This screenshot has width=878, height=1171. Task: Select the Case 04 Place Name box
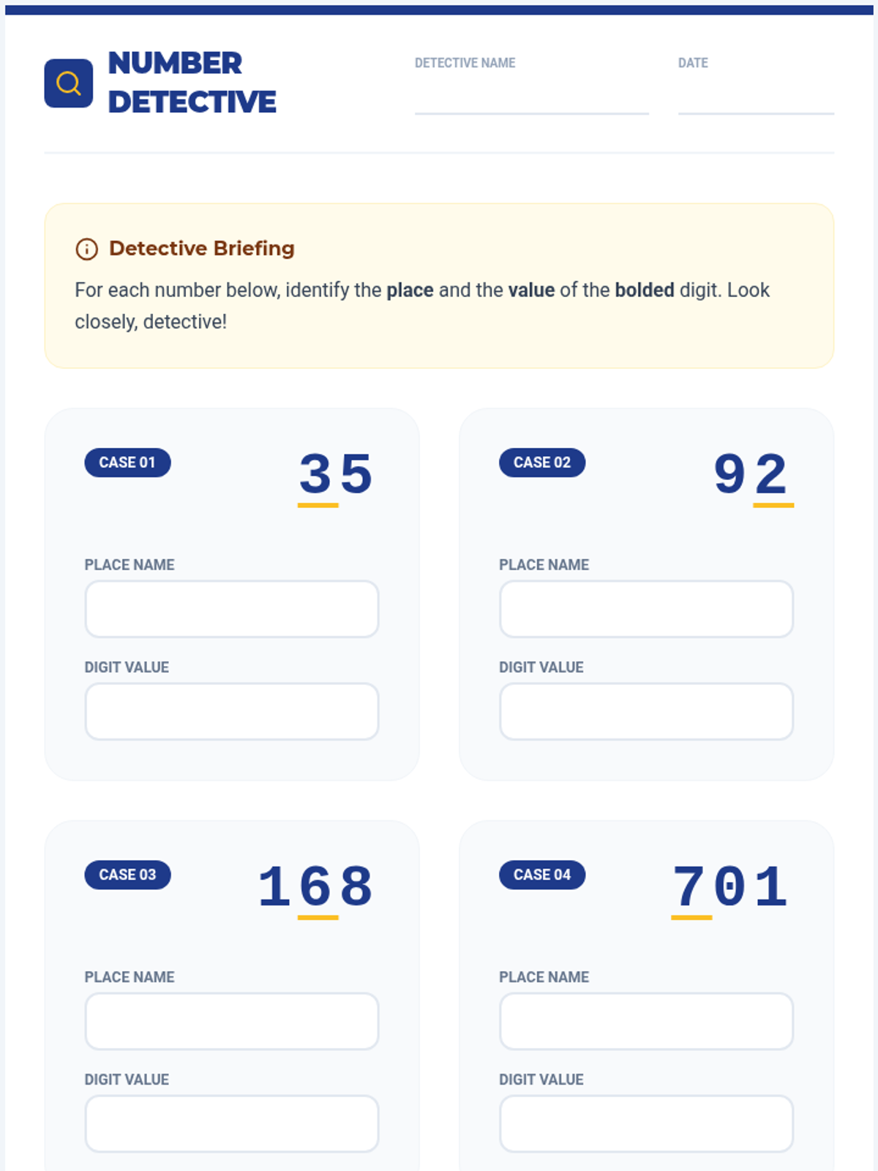(x=646, y=1021)
